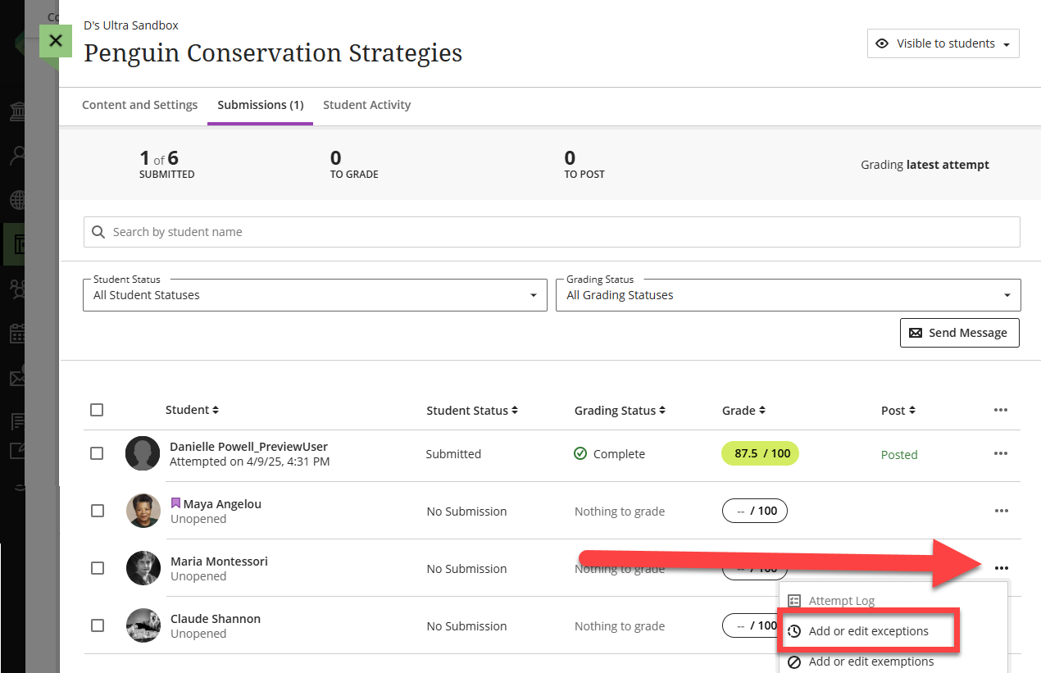Select the checkbox for Danielle Powell_PreviewUser
The width and height of the screenshot is (1041, 673).
pyautogui.click(x=97, y=453)
